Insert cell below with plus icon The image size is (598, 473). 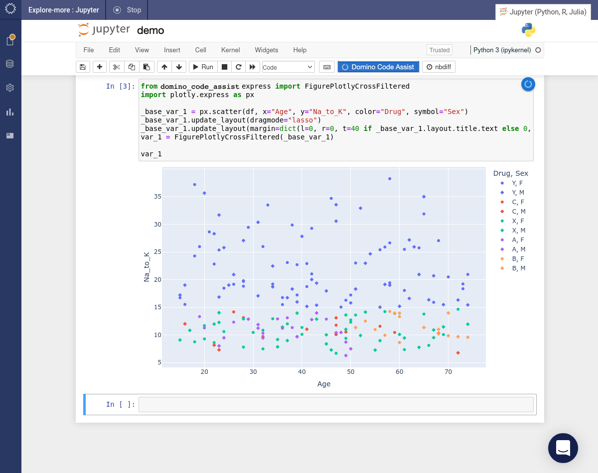click(100, 67)
